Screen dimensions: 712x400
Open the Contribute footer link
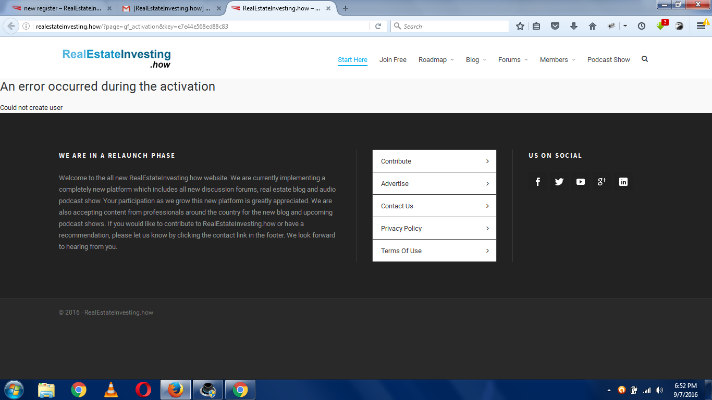pos(434,161)
